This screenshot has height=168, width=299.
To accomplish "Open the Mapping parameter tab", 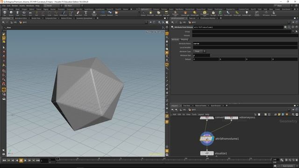I will [x=185, y=39].
